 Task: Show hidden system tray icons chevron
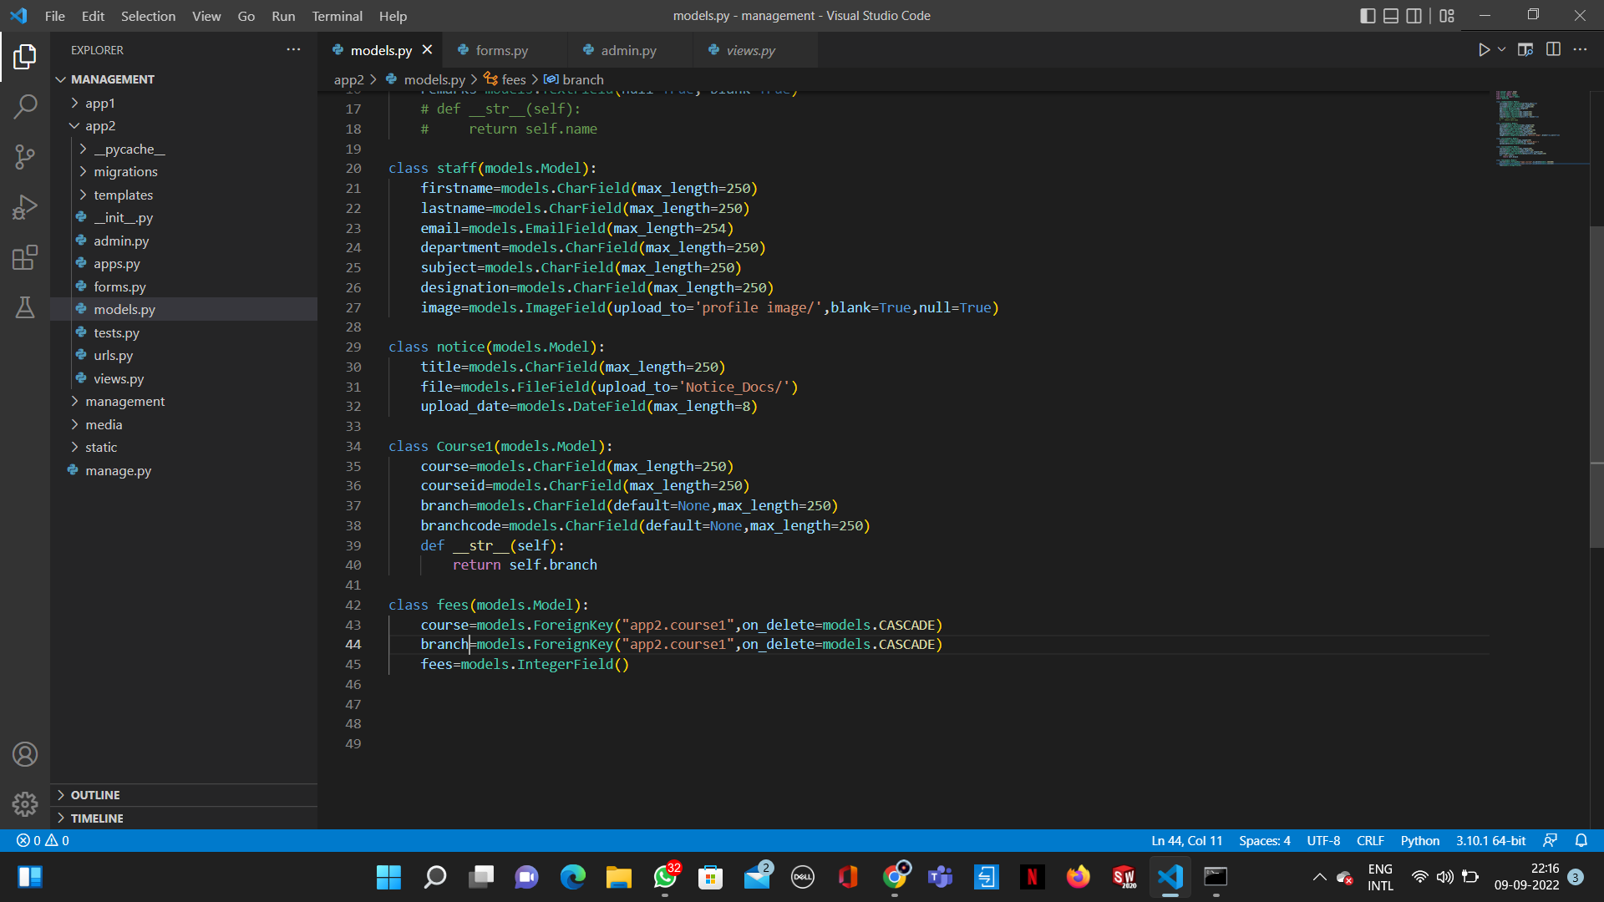coord(1319,877)
